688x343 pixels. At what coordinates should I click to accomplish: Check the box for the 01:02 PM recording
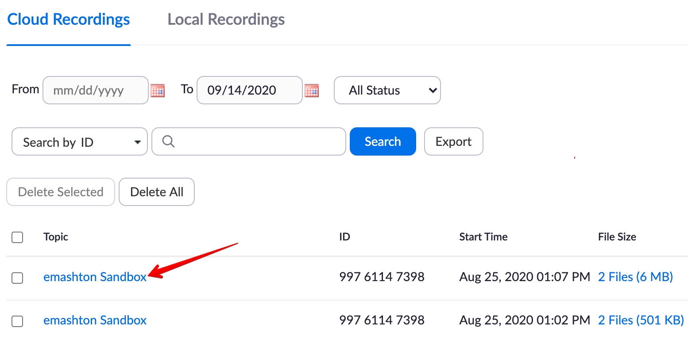[17, 321]
